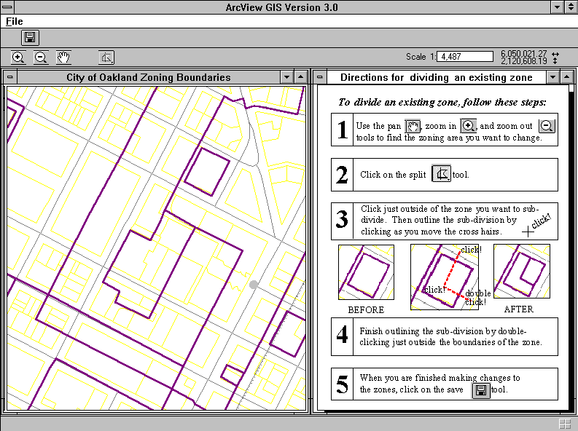Image resolution: width=578 pixels, height=431 pixels.
Task: Maximize the City of Oakland Zoning Boundaries window
Action: 300,77
